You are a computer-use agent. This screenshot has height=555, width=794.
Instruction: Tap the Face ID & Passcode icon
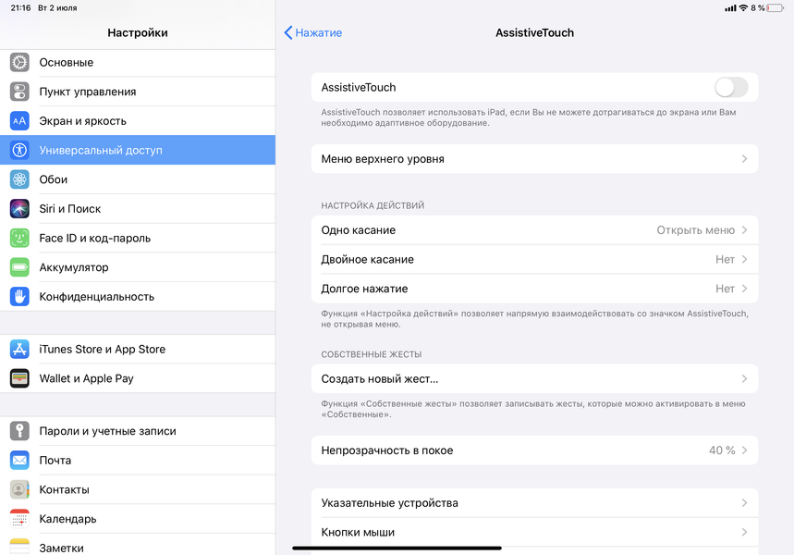[x=20, y=239]
